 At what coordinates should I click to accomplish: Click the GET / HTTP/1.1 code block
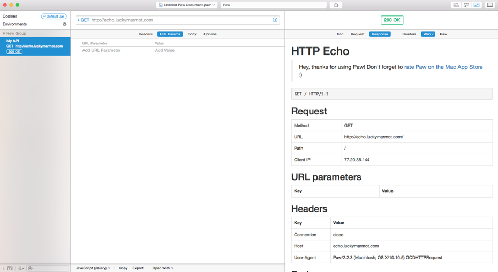[x=392, y=94]
